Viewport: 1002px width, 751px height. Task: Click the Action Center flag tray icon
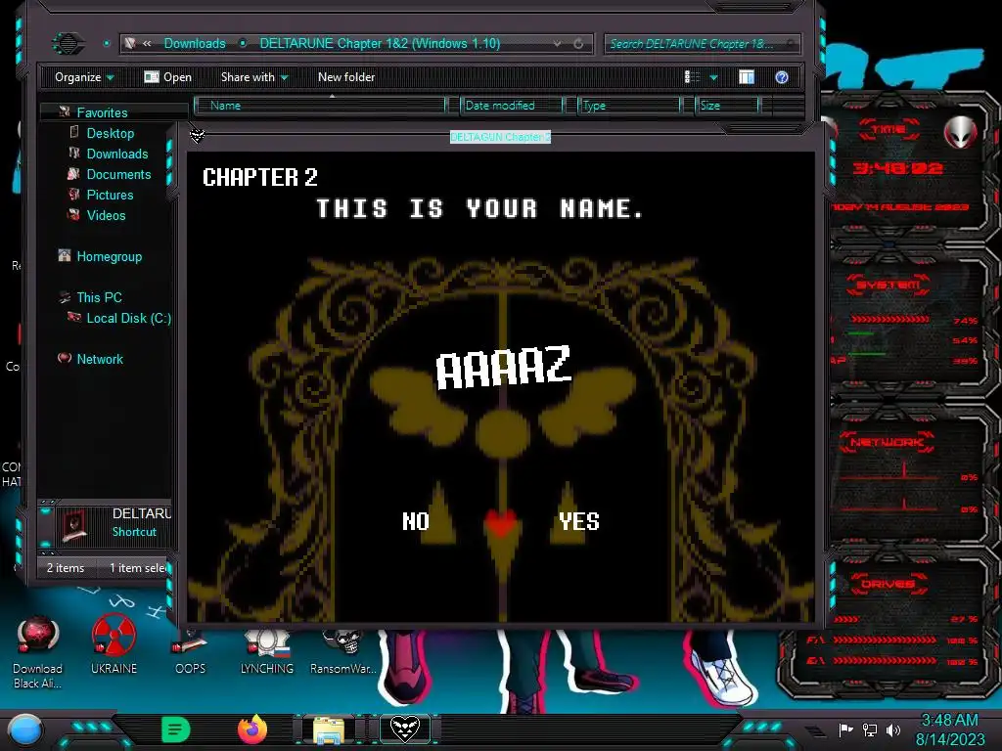(845, 729)
